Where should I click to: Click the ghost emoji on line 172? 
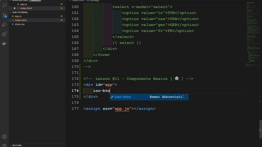tap(176, 78)
